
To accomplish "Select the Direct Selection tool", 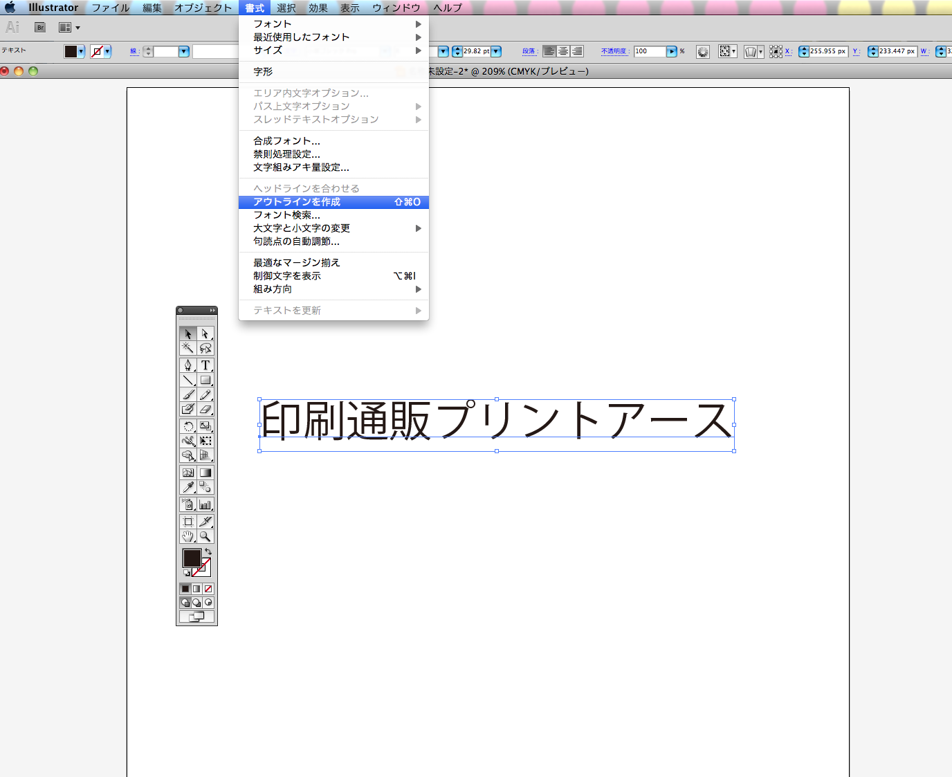I will pos(205,333).
